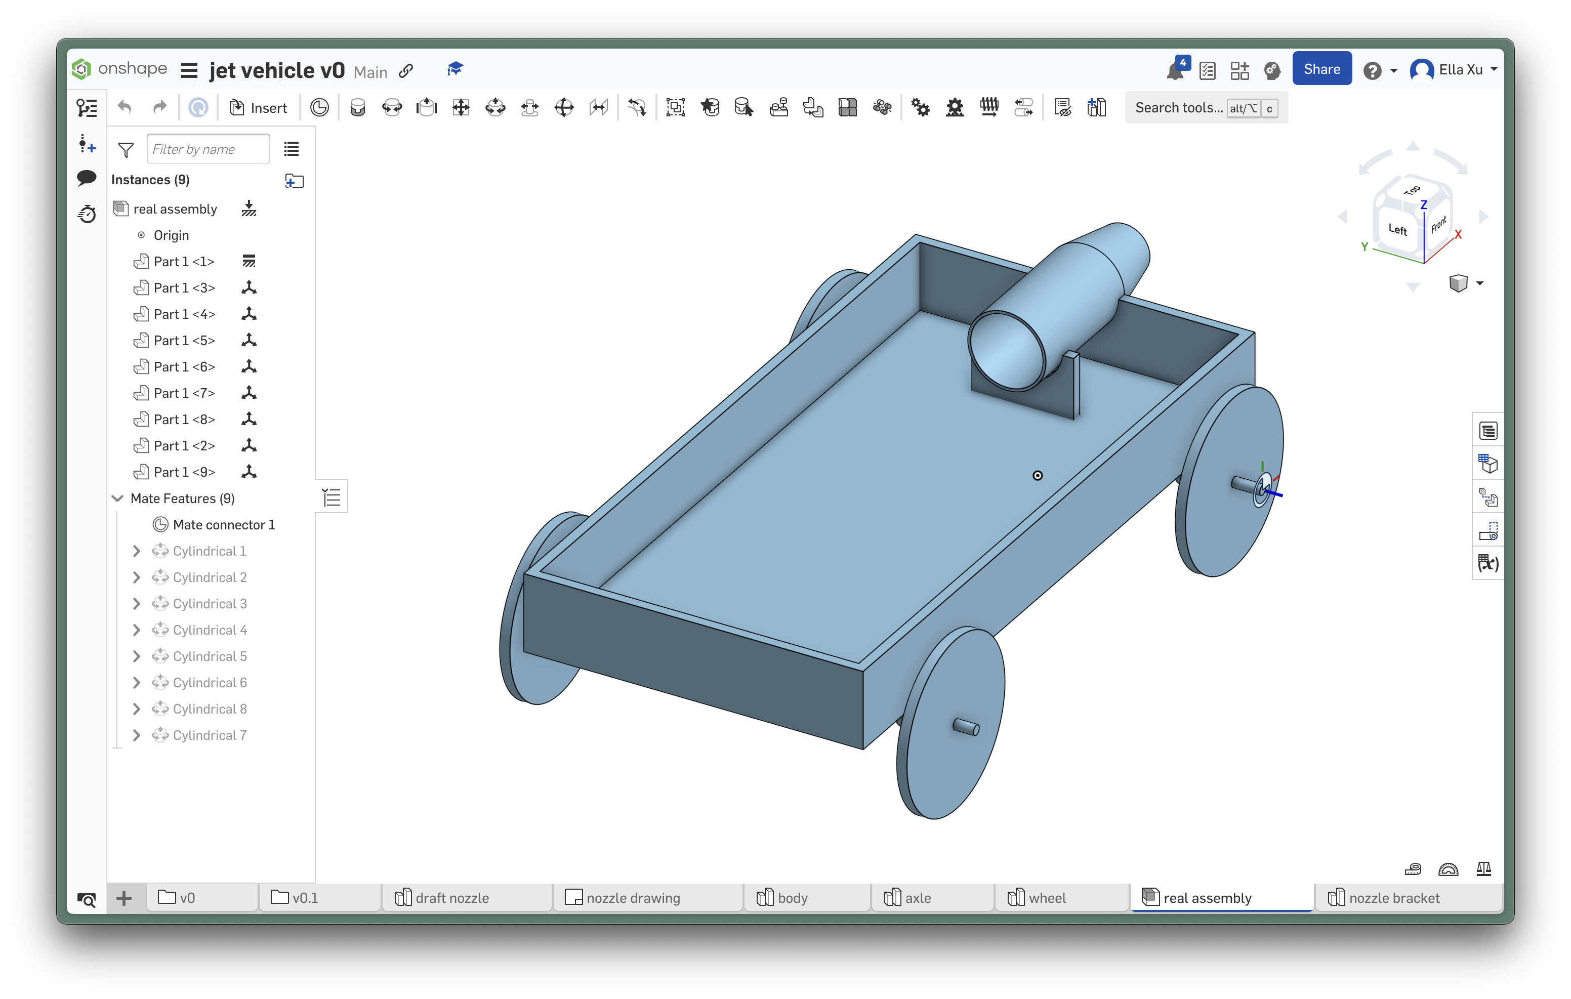The image size is (1571, 999).
Task: Expand the Cylindrical 1 mate
Action: pos(137,551)
